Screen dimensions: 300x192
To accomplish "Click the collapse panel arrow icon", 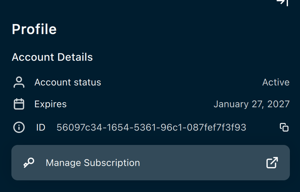I will pos(282,2).
